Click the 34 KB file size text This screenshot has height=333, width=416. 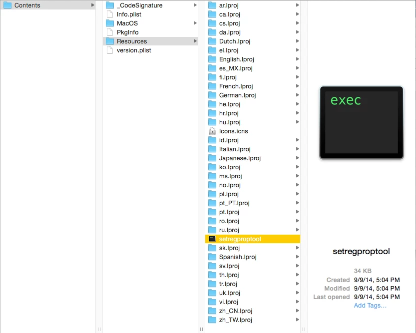click(x=363, y=271)
